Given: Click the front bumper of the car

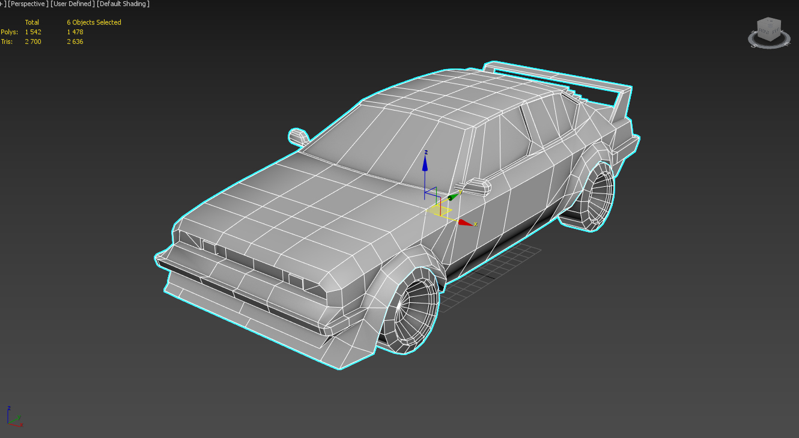Looking at the screenshot, I should (240, 300).
